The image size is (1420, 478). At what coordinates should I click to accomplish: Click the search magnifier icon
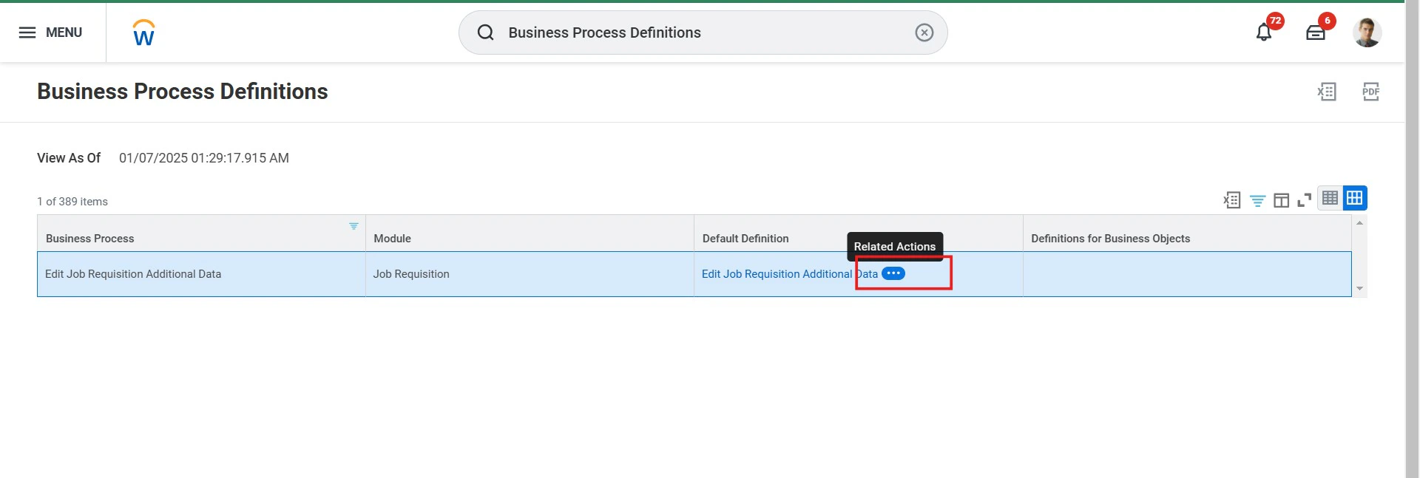[485, 33]
